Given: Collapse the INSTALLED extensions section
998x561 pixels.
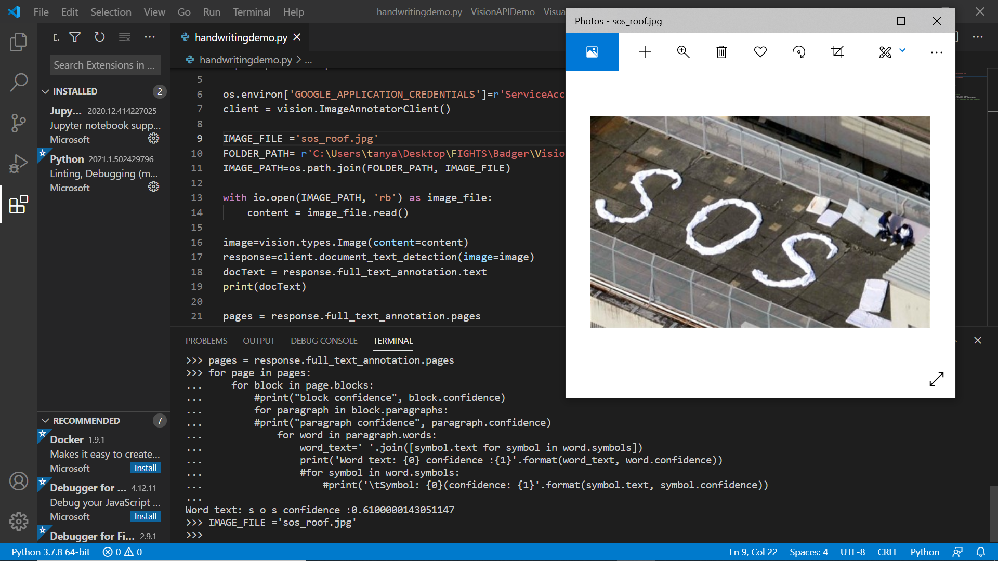Looking at the screenshot, I should pyautogui.click(x=45, y=91).
